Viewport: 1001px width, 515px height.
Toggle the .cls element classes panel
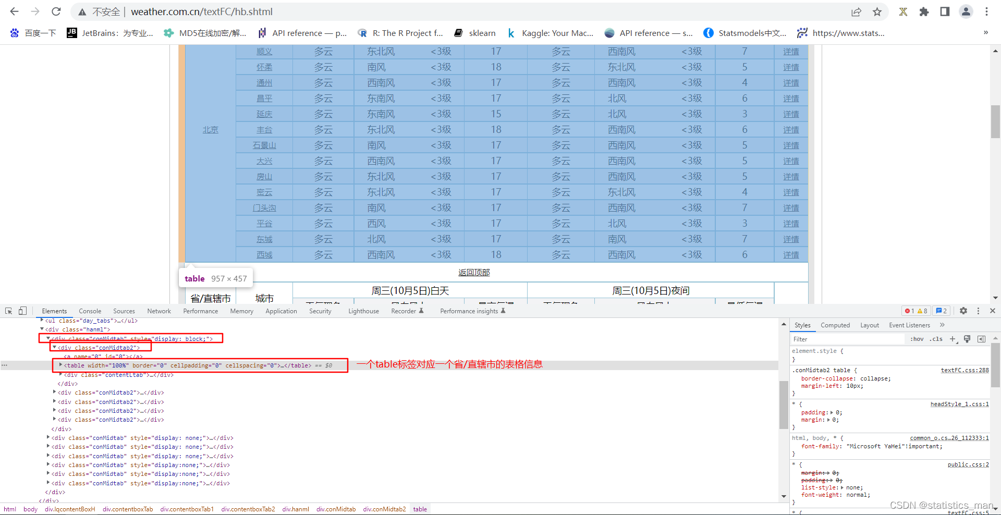936,339
